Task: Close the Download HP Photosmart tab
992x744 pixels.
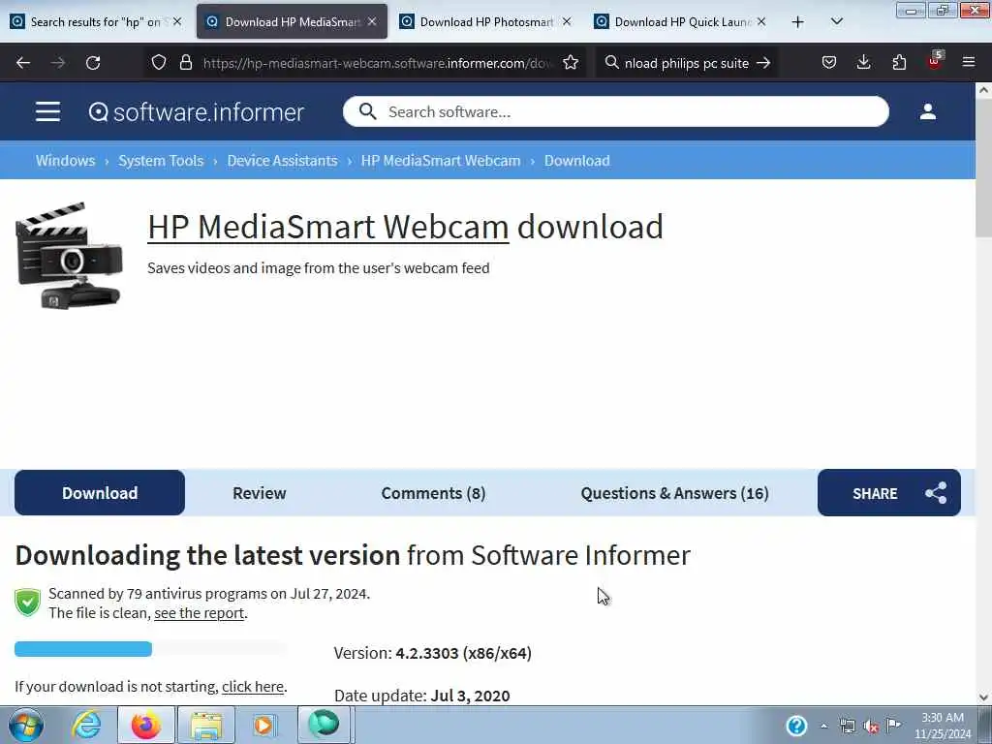Action: 567,21
